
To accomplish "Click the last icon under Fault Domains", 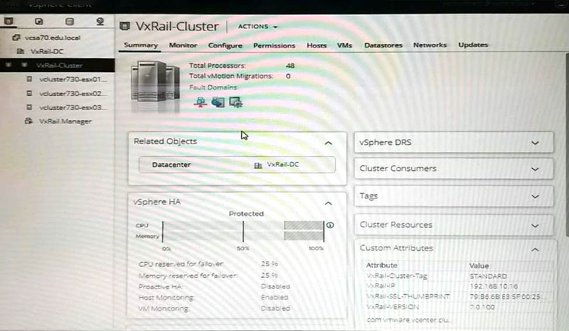I will click(236, 102).
